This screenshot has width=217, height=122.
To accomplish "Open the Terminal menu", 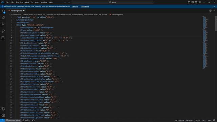I will pos(44,2).
